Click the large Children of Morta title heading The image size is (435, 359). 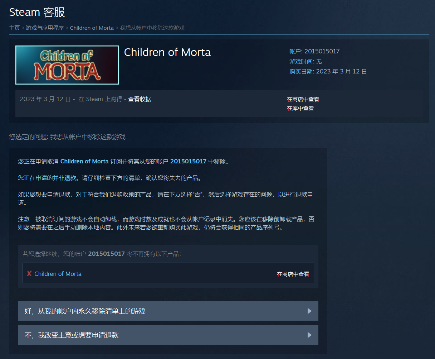(167, 52)
